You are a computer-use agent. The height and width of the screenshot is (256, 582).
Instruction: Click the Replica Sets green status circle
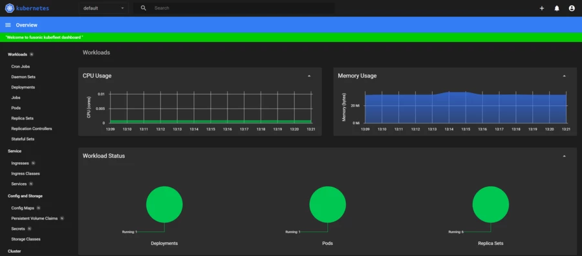491,204
